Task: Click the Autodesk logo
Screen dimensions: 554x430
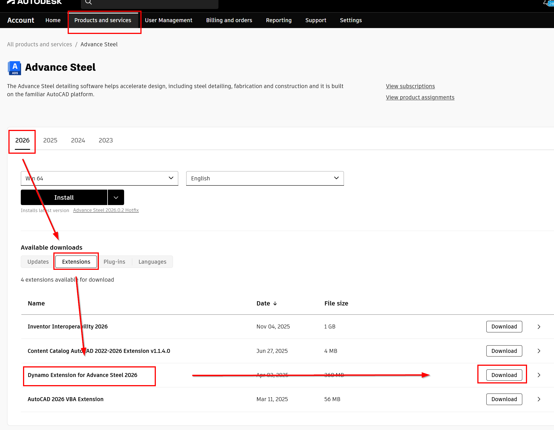Action: [x=34, y=2]
